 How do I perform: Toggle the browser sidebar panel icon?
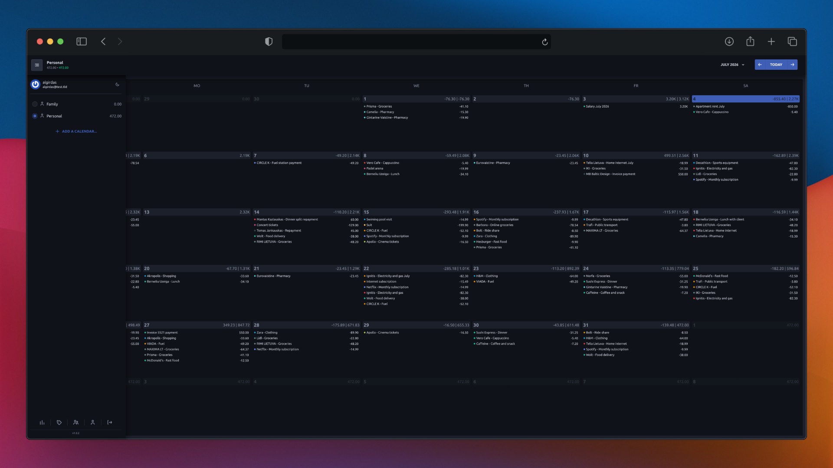tap(82, 42)
